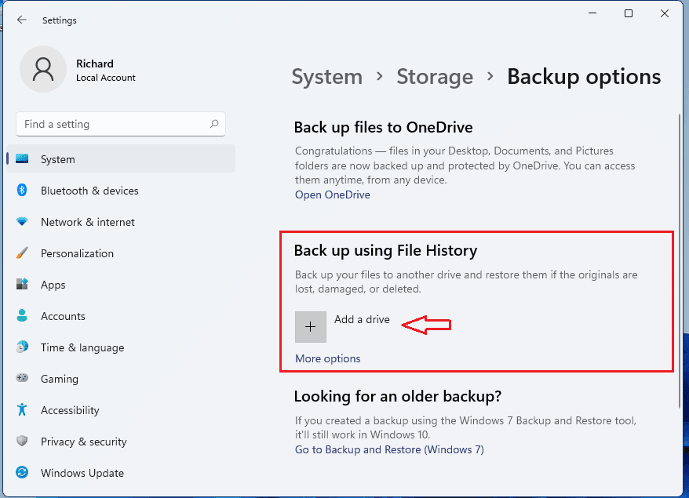This screenshot has height=498, width=689.
Task: Click the Gaming controller icon
Action: [23, 379]
